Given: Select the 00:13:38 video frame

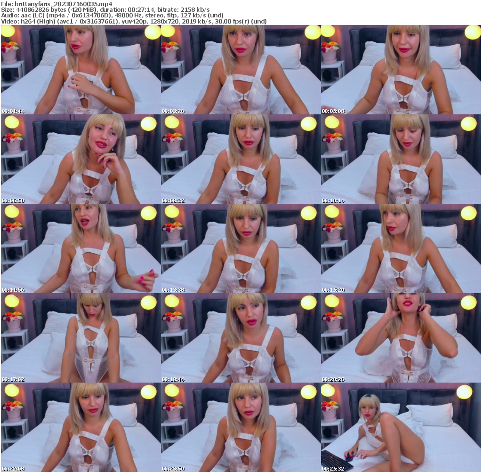Looking at the screenshot, I should click(x=241, y=247).
